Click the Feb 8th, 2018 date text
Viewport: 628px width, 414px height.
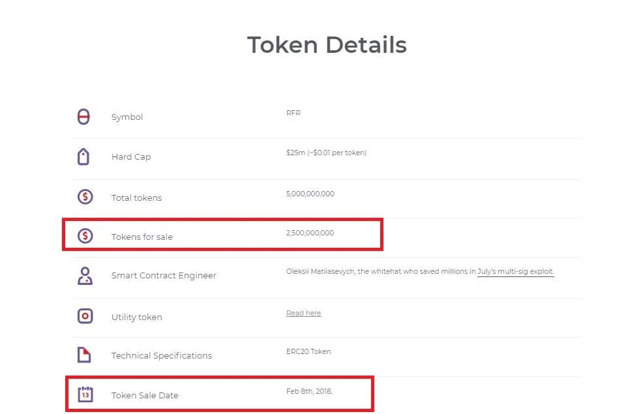coord(309,391)
